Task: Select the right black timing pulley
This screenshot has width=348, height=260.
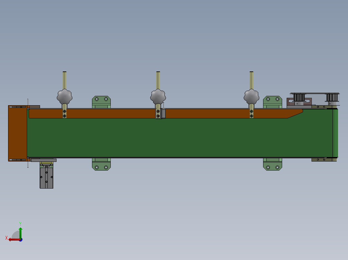Action: coord(332,97)
